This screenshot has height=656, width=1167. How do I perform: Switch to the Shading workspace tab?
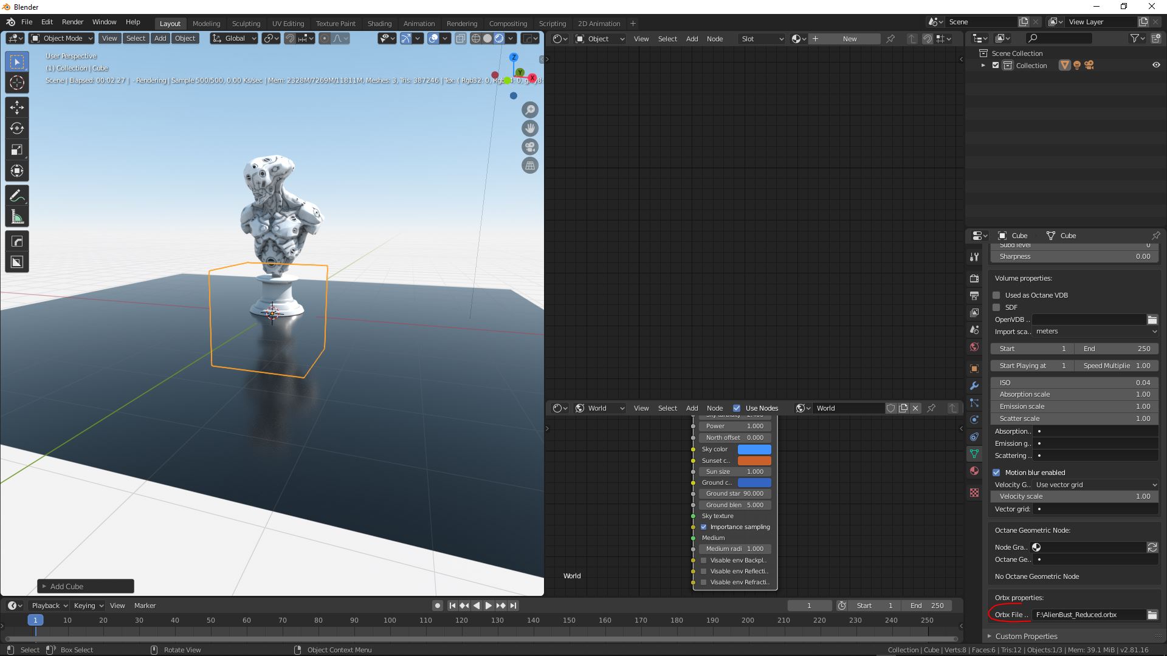[379, 23]
